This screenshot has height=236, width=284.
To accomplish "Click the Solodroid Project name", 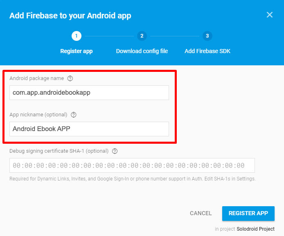I will pos(255,229).
